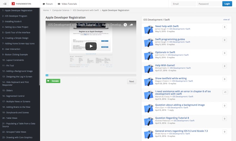Select tutorial 16 - Segmented Control

(x=13, y=96)
